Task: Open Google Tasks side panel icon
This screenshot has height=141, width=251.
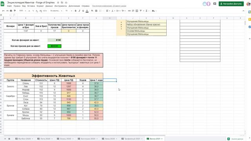Action: pyautogui.click(x=249, y=27)
